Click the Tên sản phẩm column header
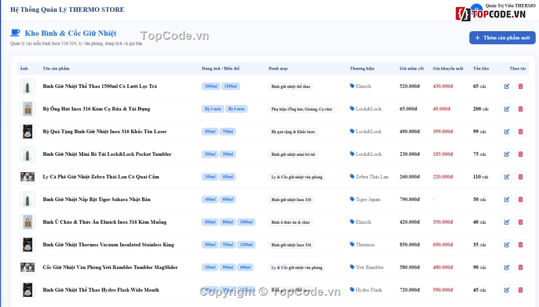539x307 pixels. 56,69
